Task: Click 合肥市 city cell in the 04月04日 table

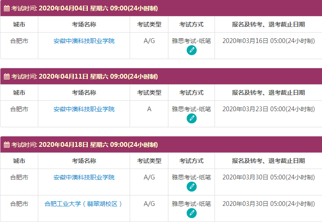Action: coord(19,41)
